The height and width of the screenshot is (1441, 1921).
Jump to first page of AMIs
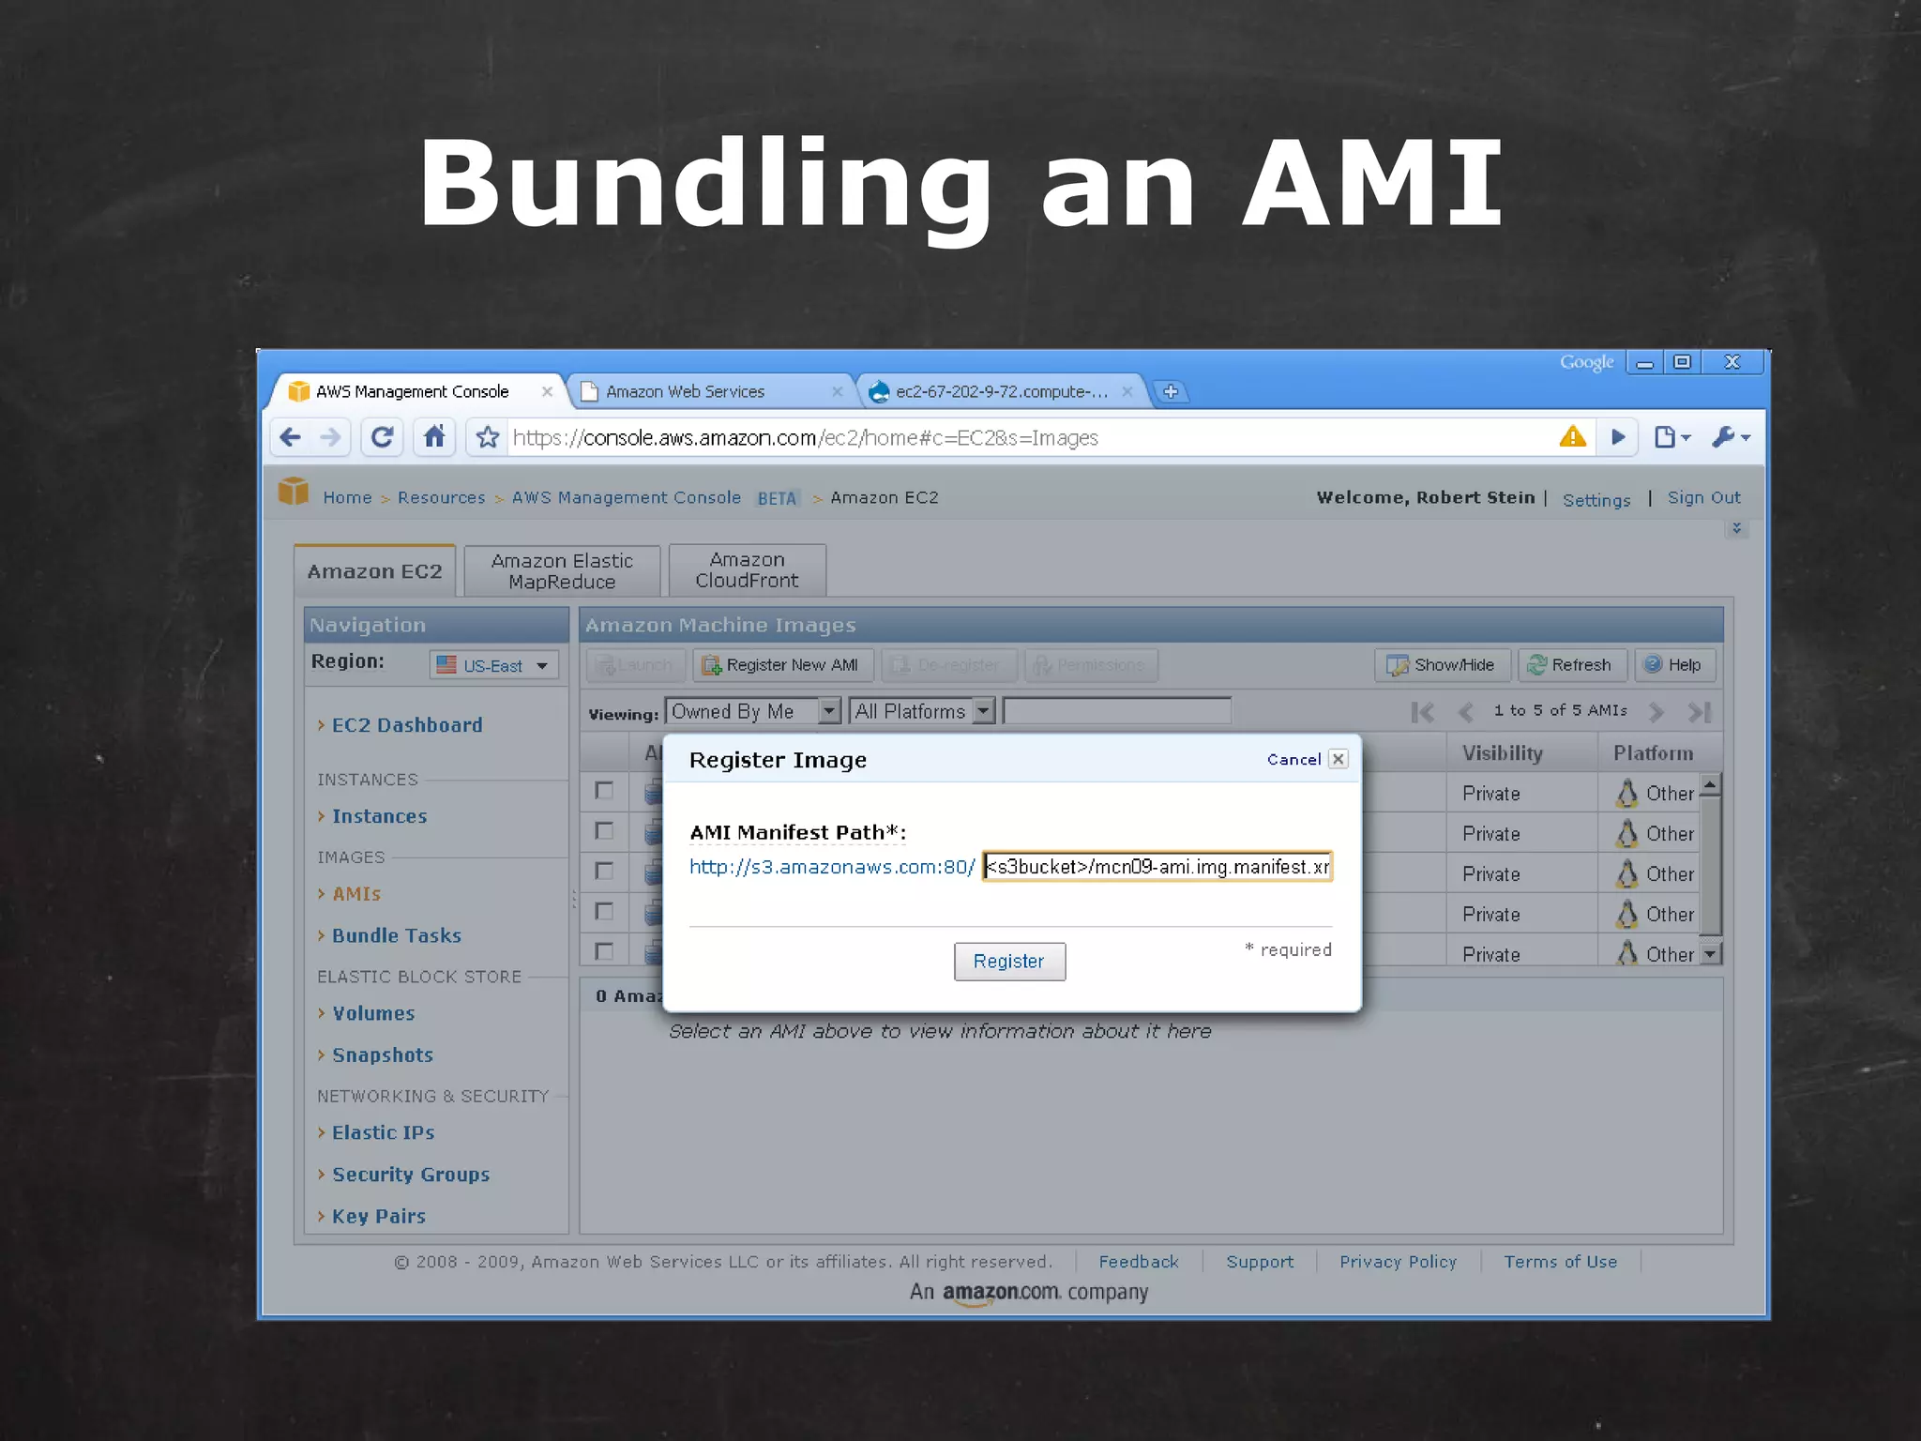tap(1422, 712)
